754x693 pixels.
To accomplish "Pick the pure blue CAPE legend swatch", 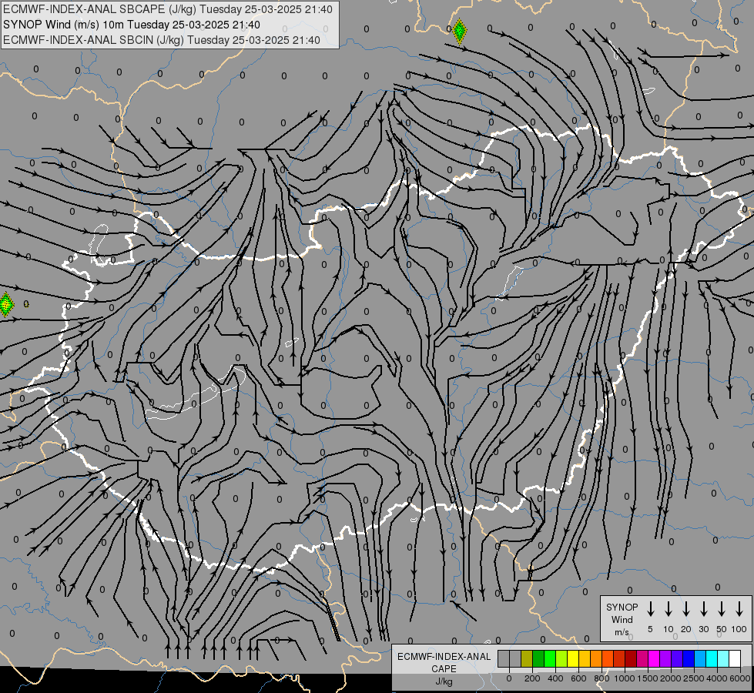I will 688,658.
